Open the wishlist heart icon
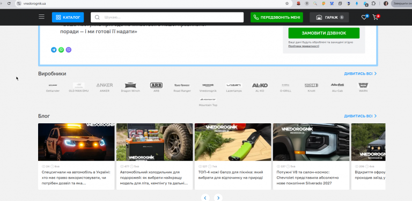This screenshot has height=201, width=412. coord(364,17)
